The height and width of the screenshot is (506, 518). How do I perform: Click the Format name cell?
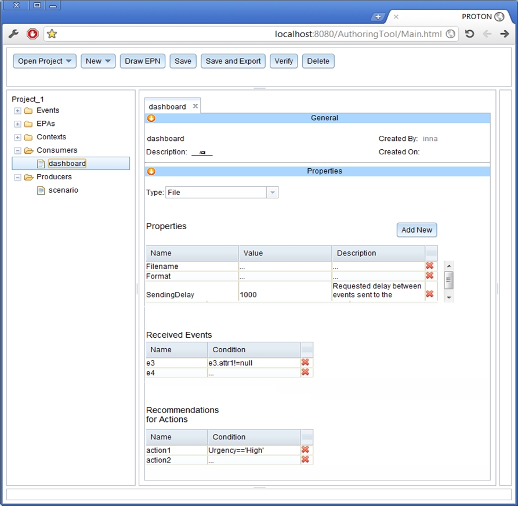click(x=191, y=276)
